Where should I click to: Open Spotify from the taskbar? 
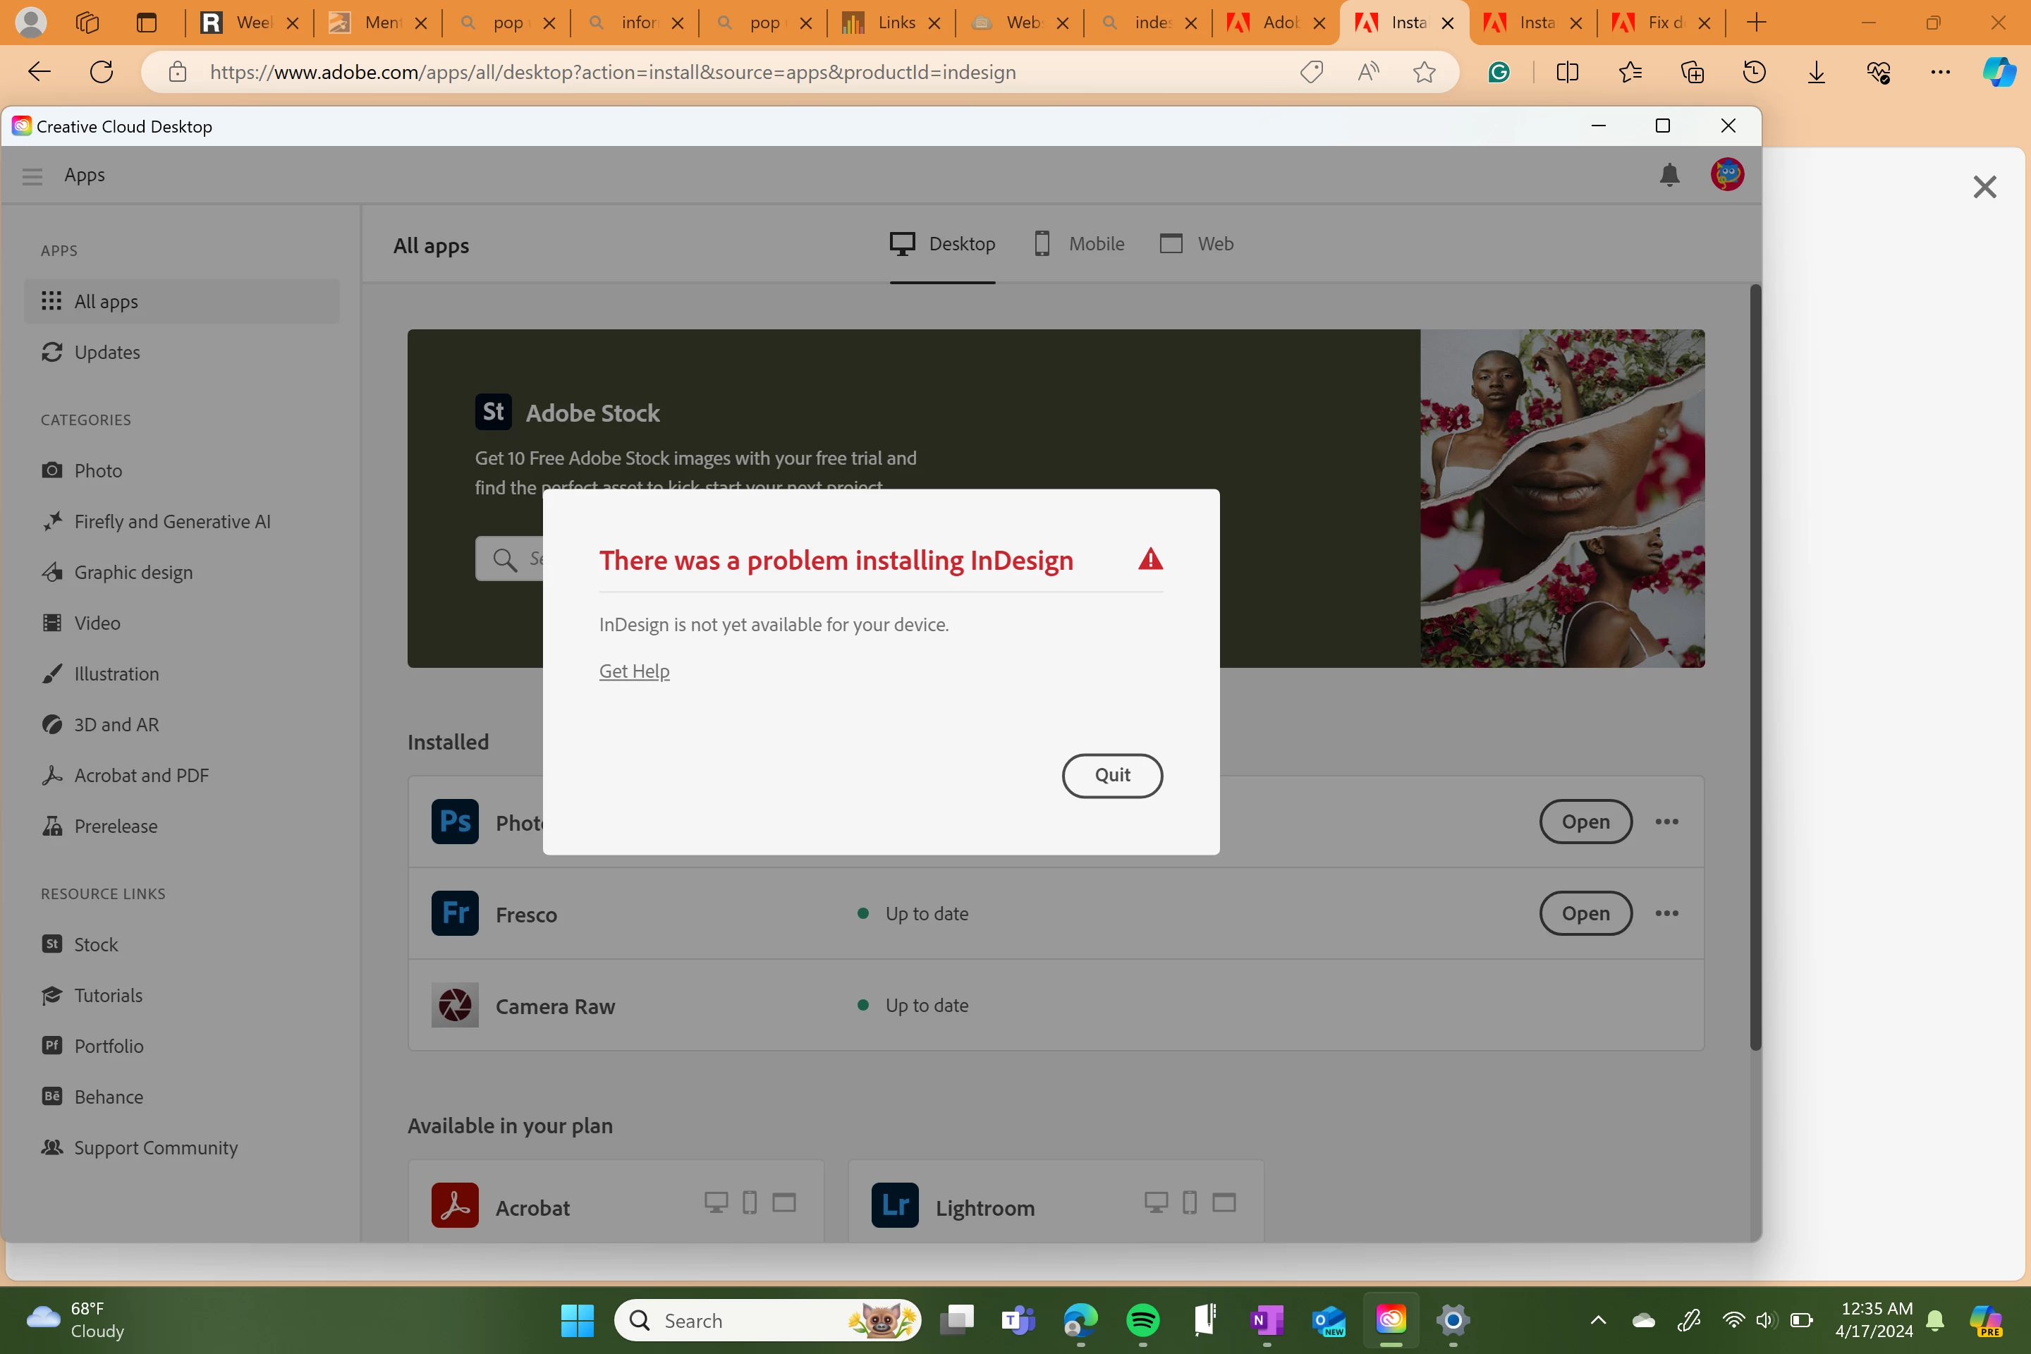pyautogui.click(x=1142, y=1319)
